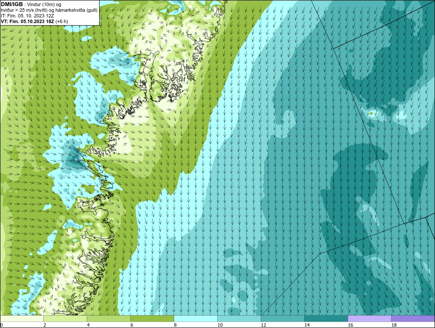Click the purple swatch above 18 m/s
The height and width of the screenshot is (328, 435).
pyautogui.click(x=413, y=318)
